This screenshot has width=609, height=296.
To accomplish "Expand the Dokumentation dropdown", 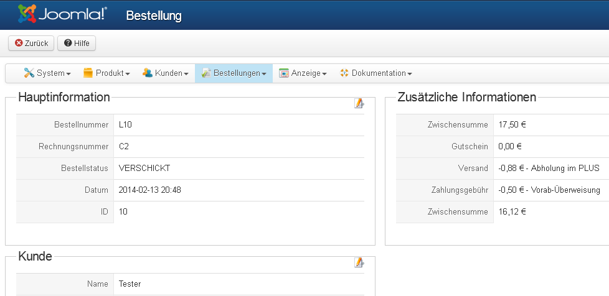I will tap(376, 73).
